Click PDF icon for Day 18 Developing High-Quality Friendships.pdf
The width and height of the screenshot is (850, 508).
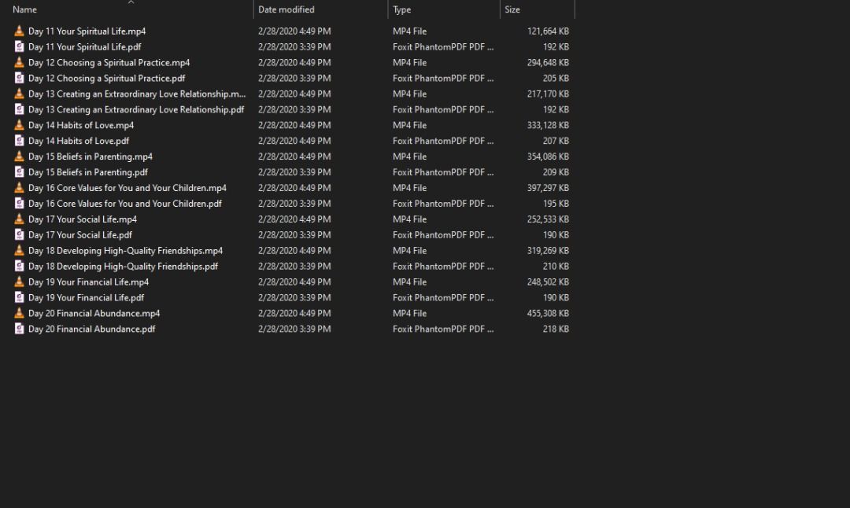[19, 267]
